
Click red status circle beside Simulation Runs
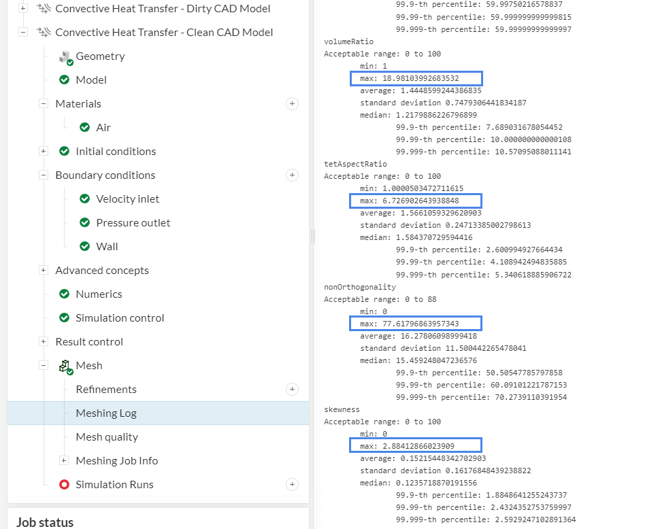pos(64,484)
